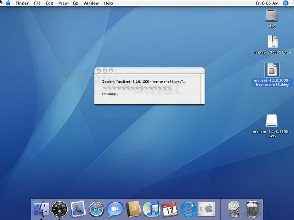Open the File menu
294x220 pixels.
[37, 3]
